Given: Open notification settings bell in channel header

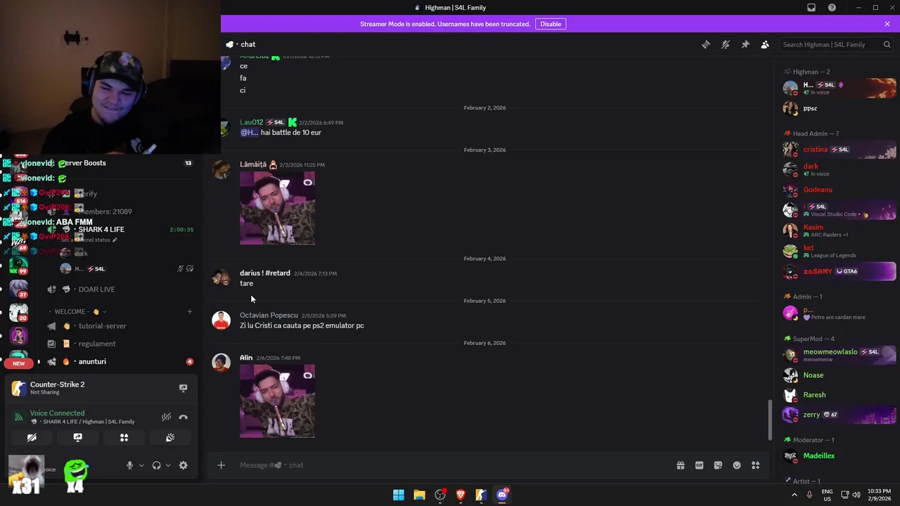Looking at the screenshot, I should [726, 44].
